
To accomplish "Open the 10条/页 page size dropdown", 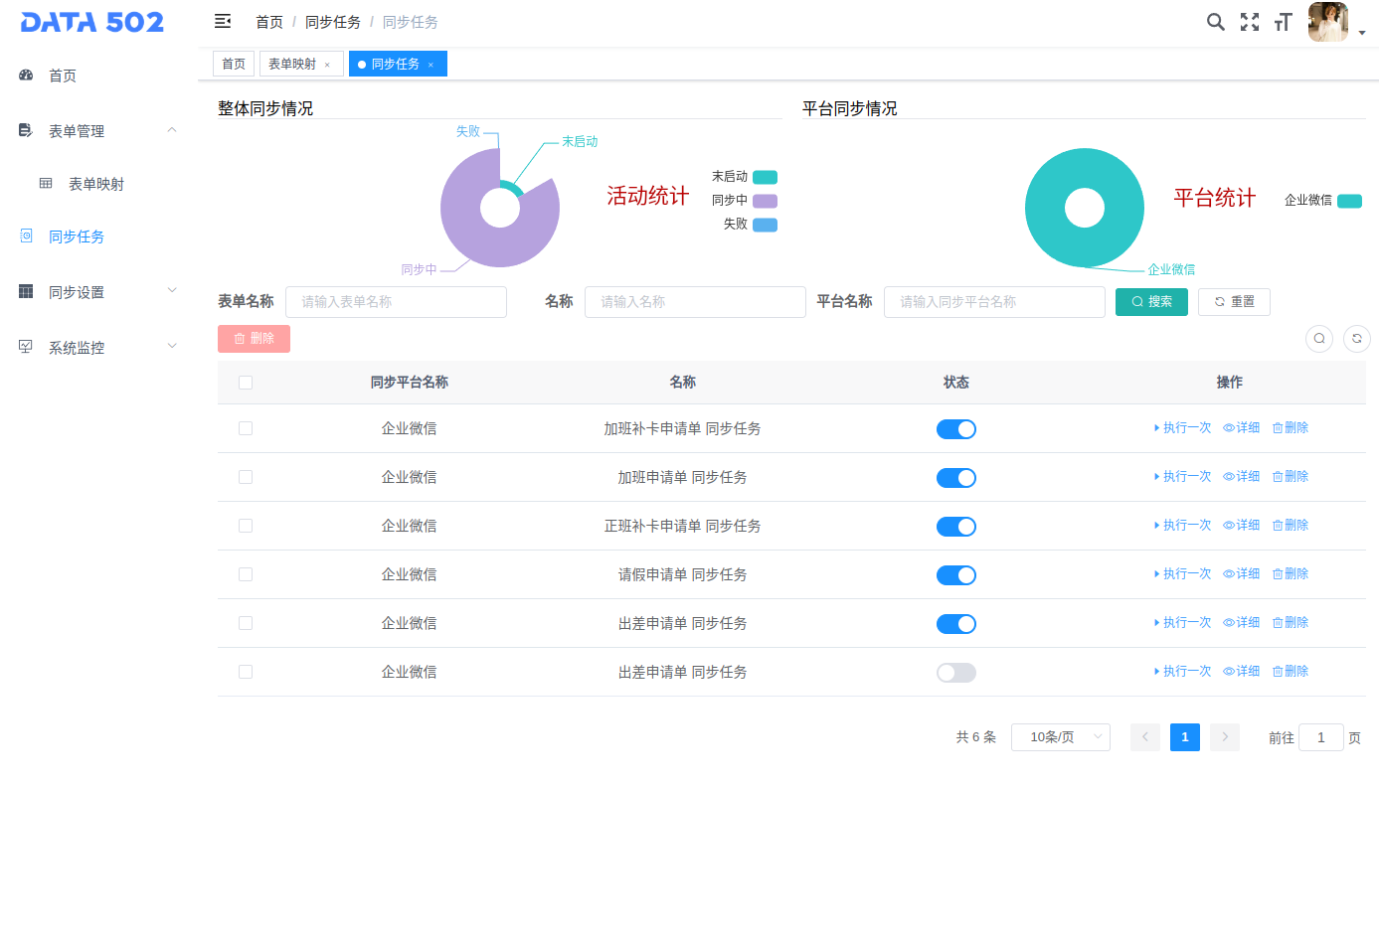I will [1060, 737].
